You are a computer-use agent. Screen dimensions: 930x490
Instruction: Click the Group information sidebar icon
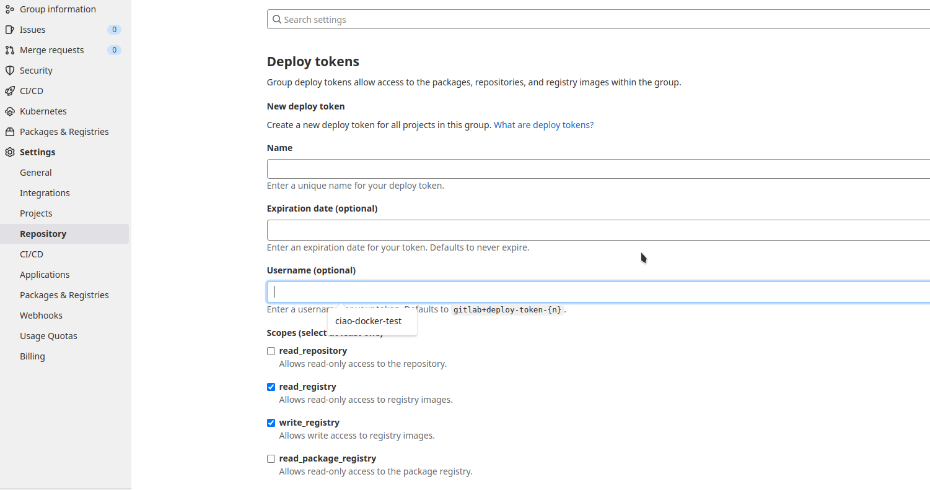click(x=9, y=9)
